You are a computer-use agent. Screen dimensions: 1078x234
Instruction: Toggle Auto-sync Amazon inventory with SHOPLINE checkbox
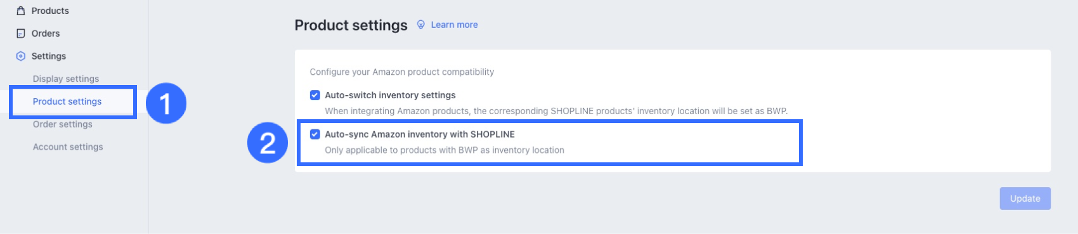pos(315,134)
